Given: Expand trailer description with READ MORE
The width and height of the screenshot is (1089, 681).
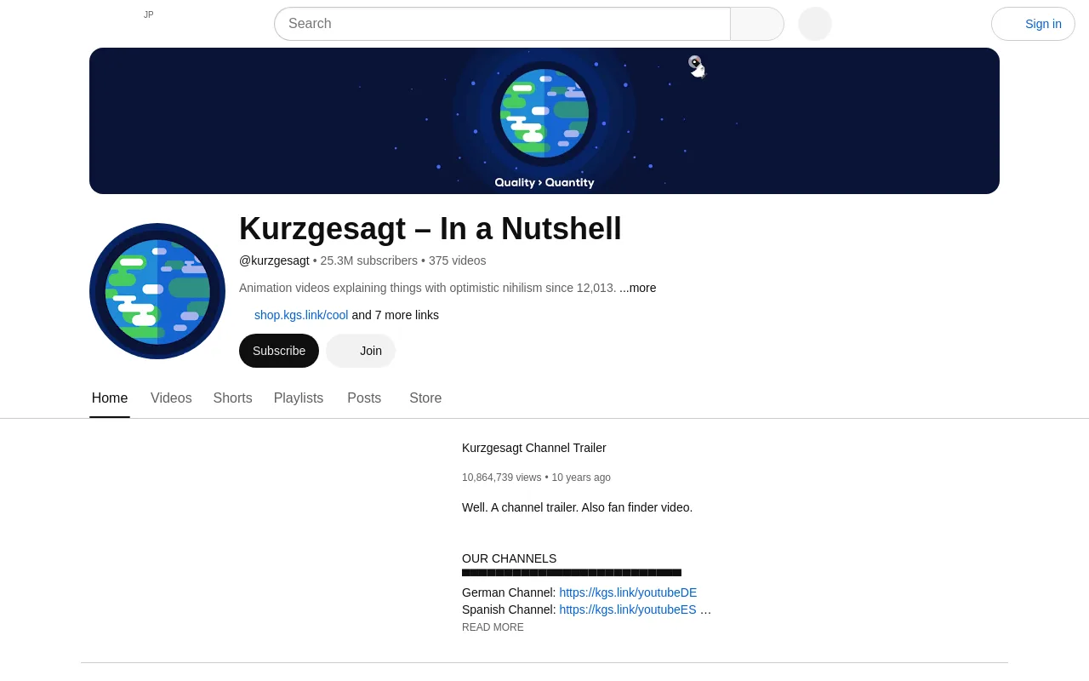Looking at the screenshot, I should tap(493, 627).
